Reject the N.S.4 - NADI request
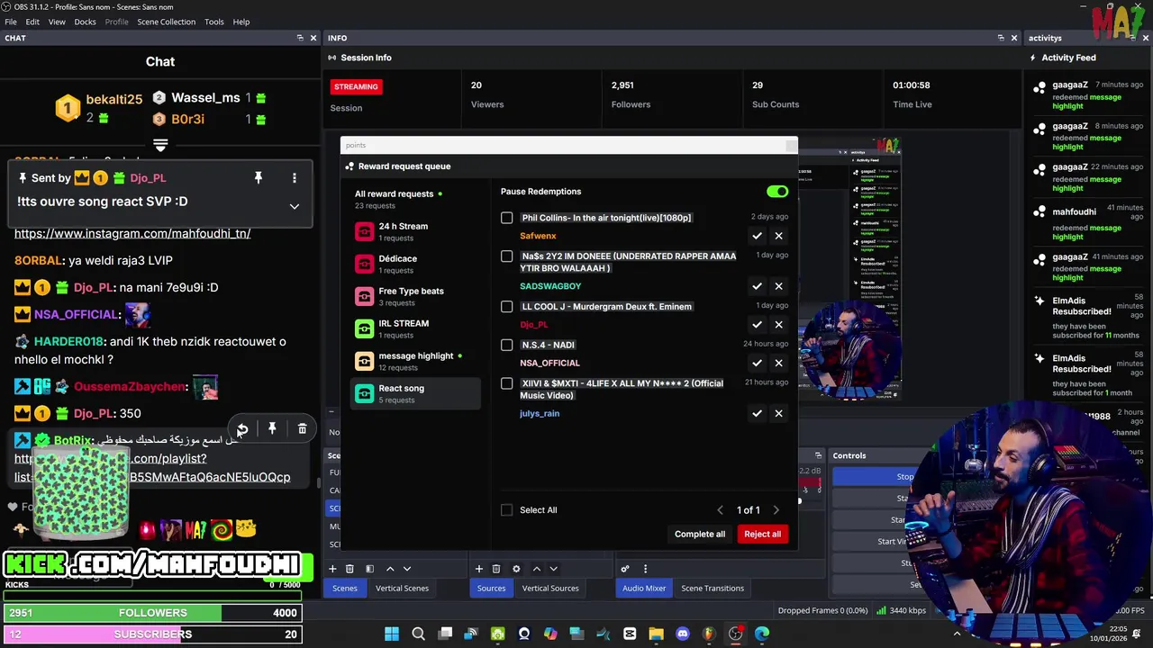The image size is (1153, 648). (778, 363)
